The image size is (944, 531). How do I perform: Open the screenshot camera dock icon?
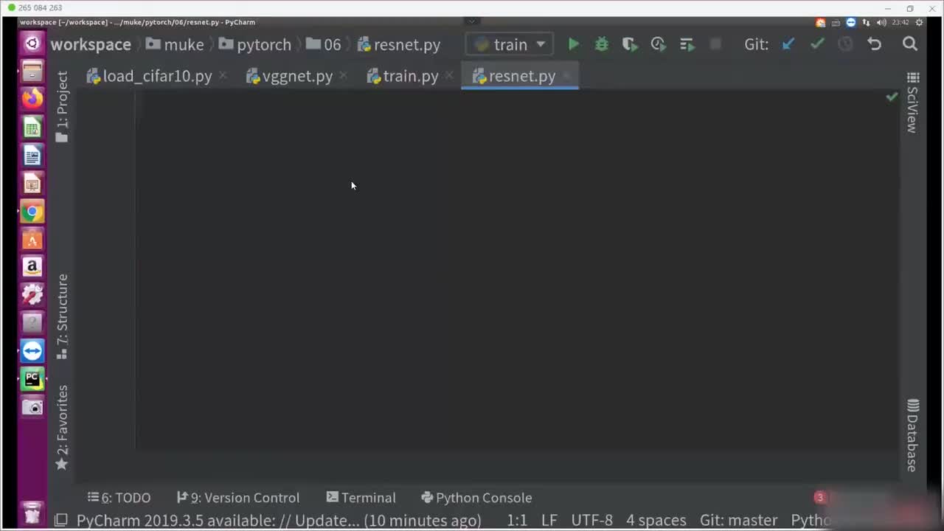point(32,407)
